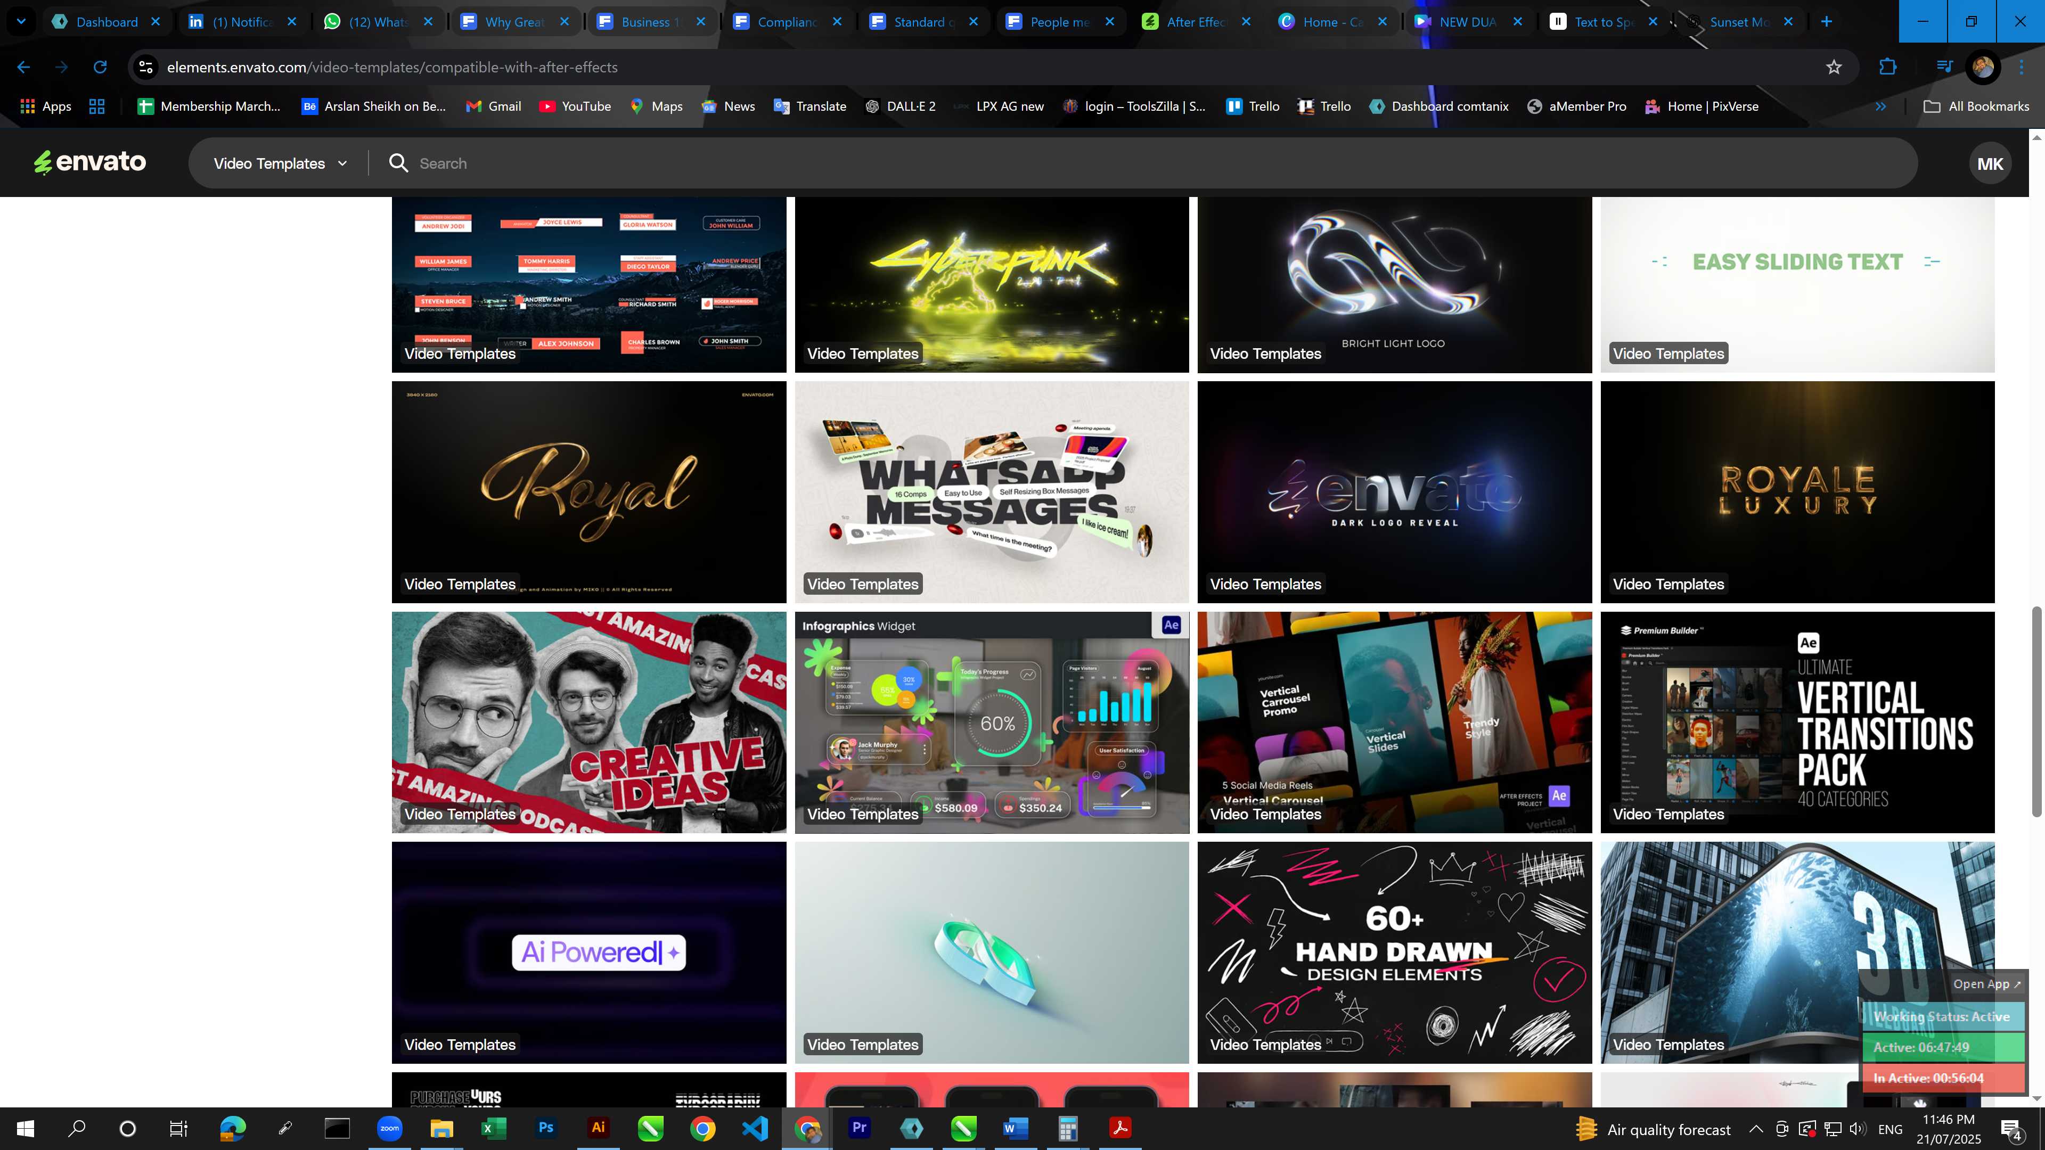
Task: Bookmark this page with the star icon
Action: 1834,68
